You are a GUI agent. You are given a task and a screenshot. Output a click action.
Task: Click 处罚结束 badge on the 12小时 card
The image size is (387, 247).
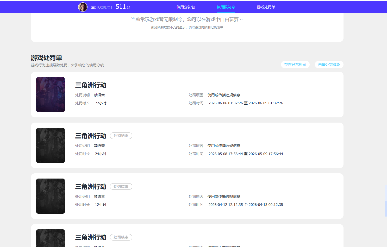pyautogui.click(x=121, y=186)
